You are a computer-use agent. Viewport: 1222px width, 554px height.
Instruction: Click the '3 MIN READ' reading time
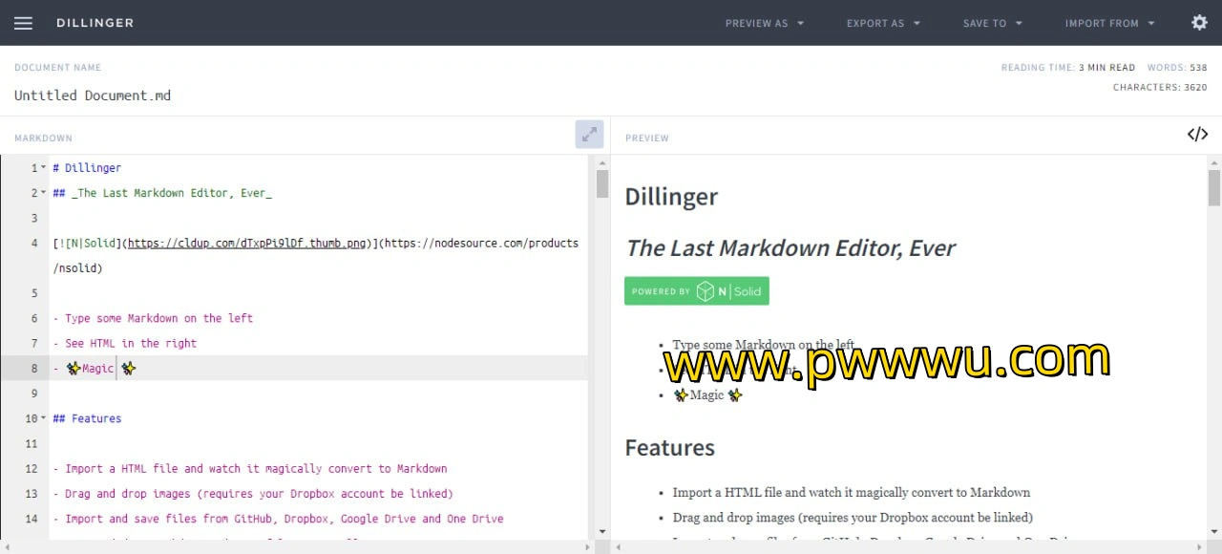1107,68
